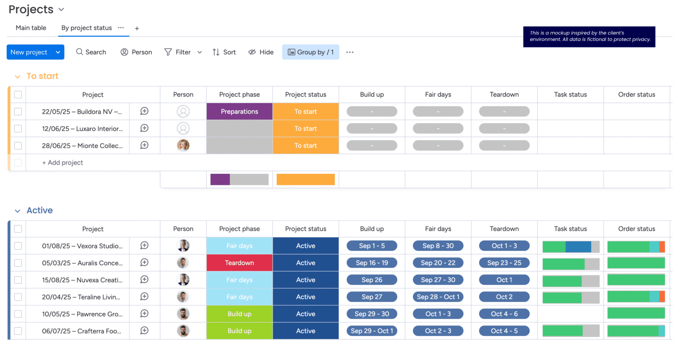Image resolution: width=673 pixels, height=340 pixels.
Task: Check the Mionte Collec project checkbox
Action: click(18, 145)
